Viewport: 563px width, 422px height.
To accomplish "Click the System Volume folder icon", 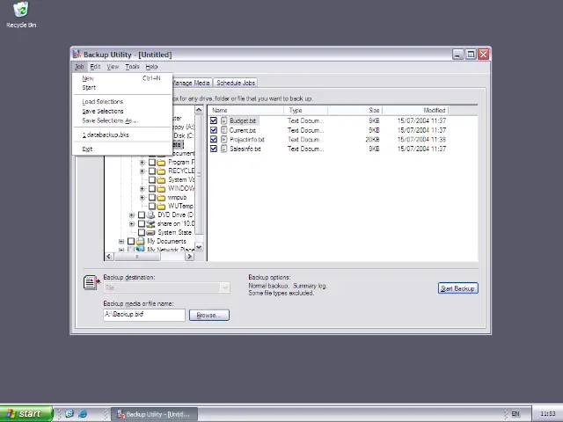I will point(162,179).
